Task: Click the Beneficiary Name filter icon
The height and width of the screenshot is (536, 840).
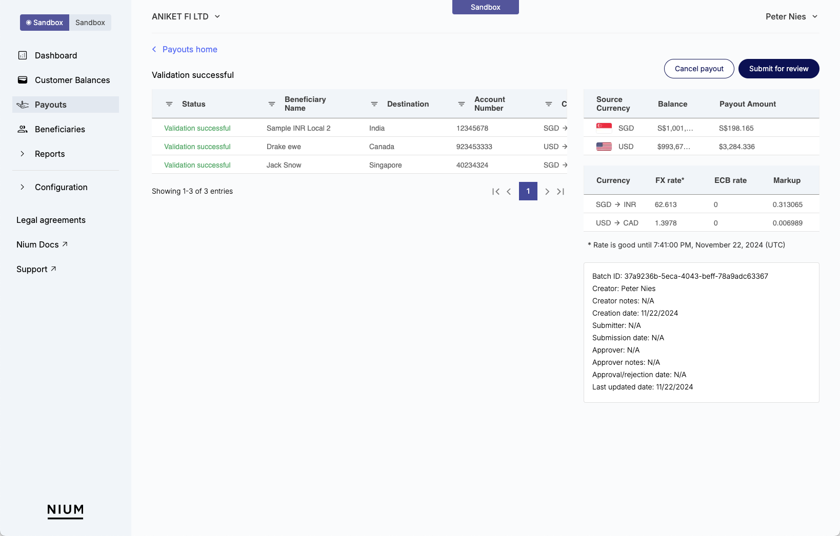Action: [x=272, y=104]
